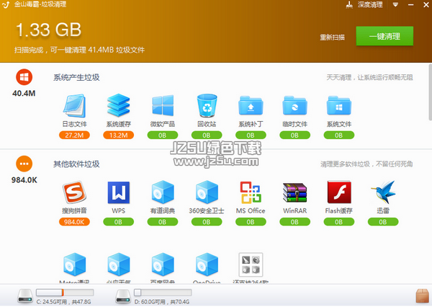Click the C: drive usage bar
The image size is (432, 307).
click(65, 293)
